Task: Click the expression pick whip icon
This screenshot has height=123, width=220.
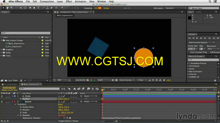Action: click(67, 118)
